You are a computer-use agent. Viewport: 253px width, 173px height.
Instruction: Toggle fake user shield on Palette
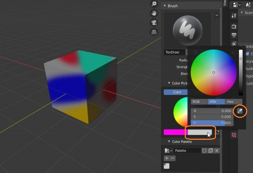pyautogui.click(x=204, y=151)
